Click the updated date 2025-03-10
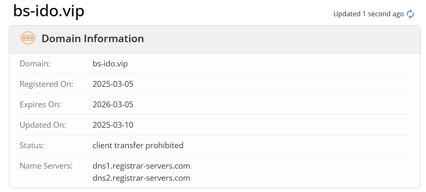The height and width of the screenshot is (192, 426). tap(113, 125)
